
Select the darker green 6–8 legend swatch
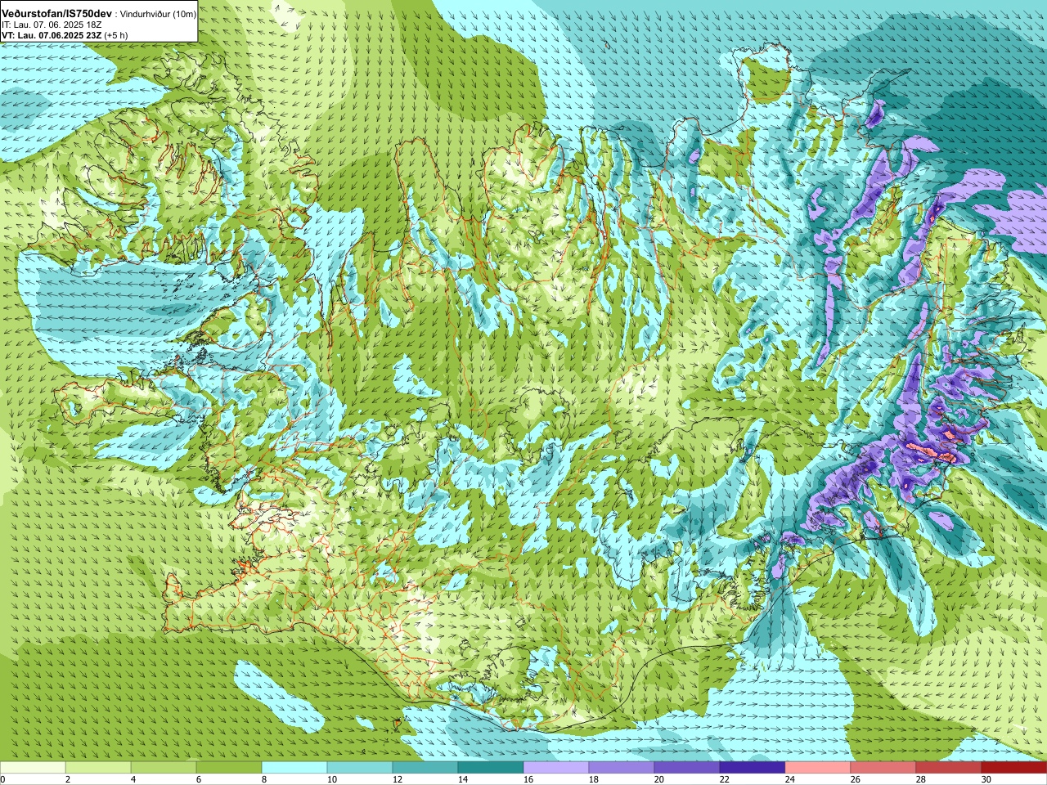229,768
